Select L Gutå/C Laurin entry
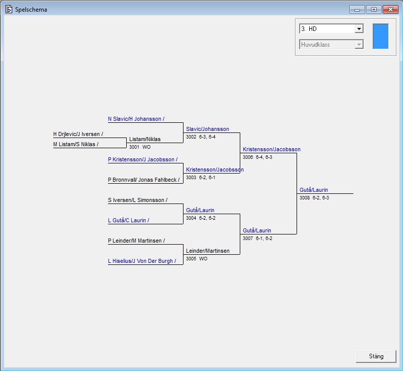Viewport: 403px width, 371px height. tap(128, 221)
